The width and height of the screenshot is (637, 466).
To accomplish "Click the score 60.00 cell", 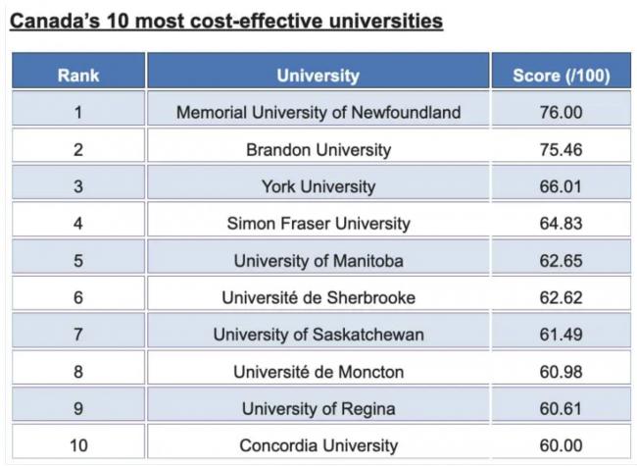I will coord(562,445).
